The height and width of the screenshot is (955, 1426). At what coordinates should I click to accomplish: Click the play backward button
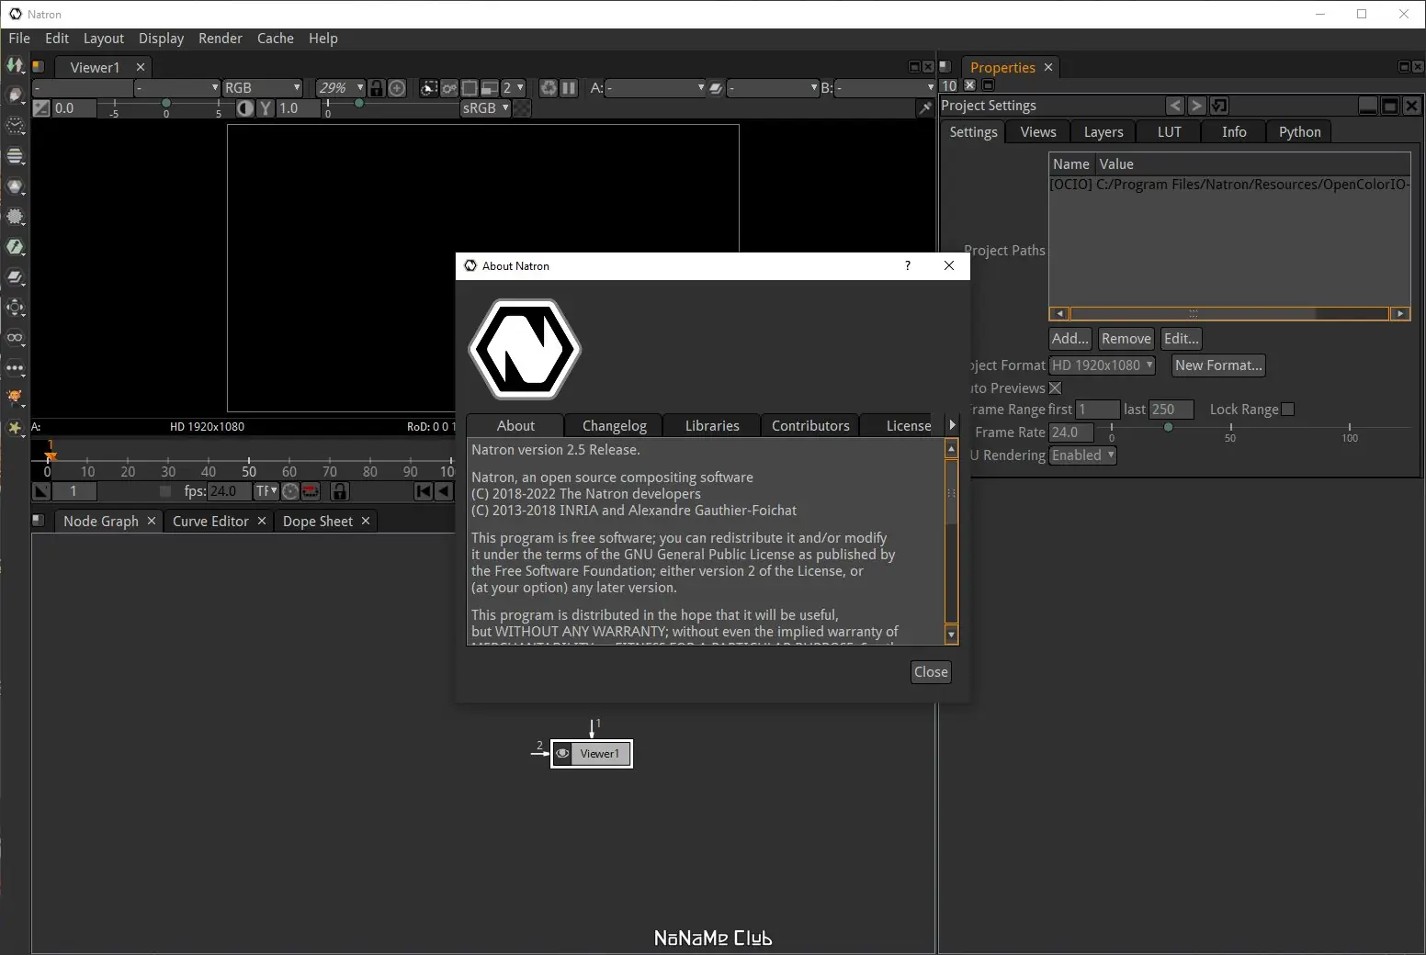tap(444, 491)
